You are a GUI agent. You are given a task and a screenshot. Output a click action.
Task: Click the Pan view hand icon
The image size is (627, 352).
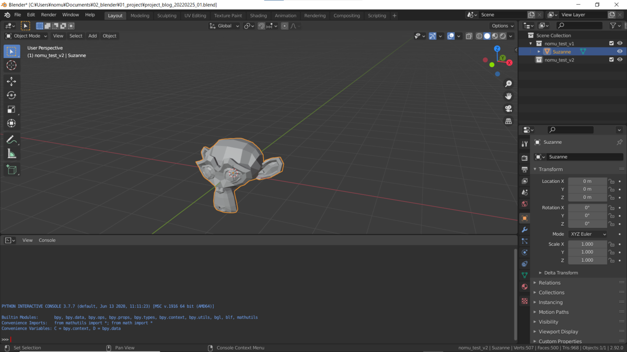(508, 96)
